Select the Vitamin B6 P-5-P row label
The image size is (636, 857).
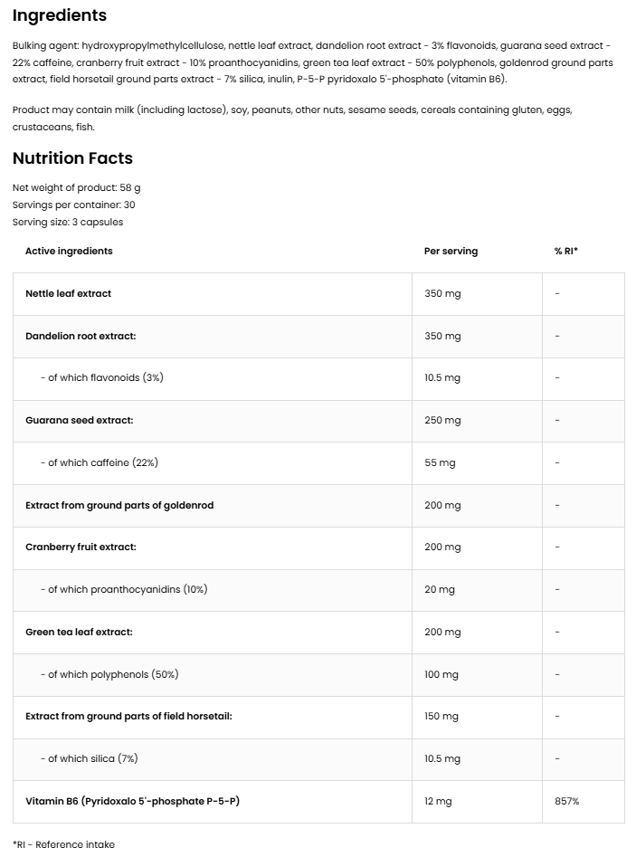(132, 801)
